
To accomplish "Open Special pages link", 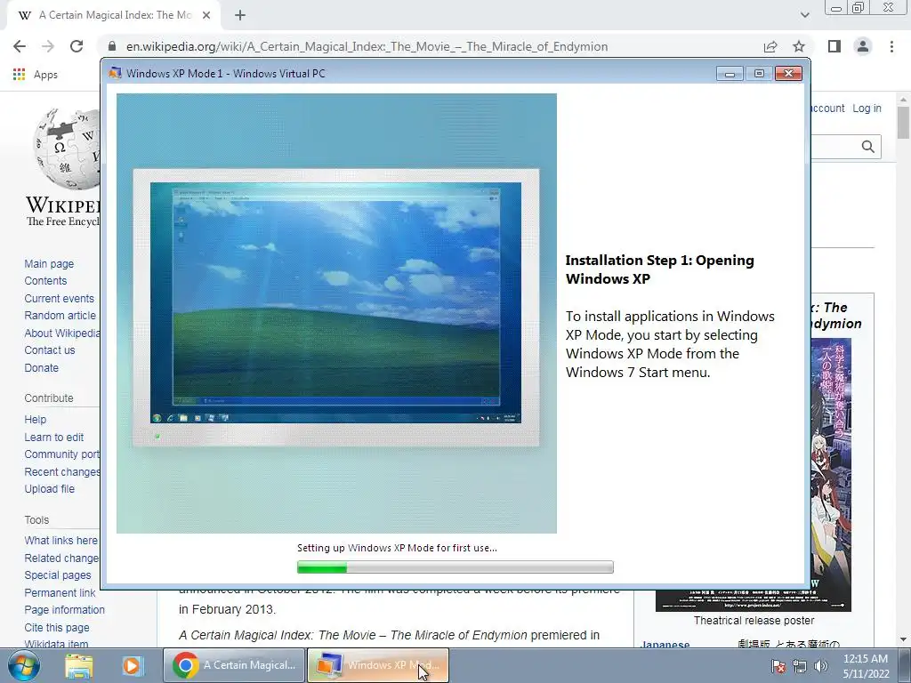I will point(58,575).
